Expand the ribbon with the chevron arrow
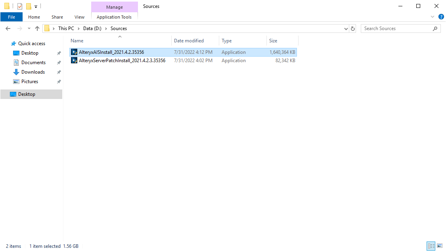 432,17
